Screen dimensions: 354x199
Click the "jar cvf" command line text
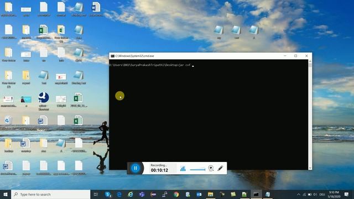(184, 65)
